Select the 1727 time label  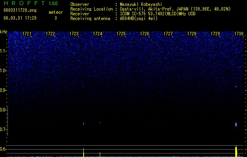(x=168, y=34)
